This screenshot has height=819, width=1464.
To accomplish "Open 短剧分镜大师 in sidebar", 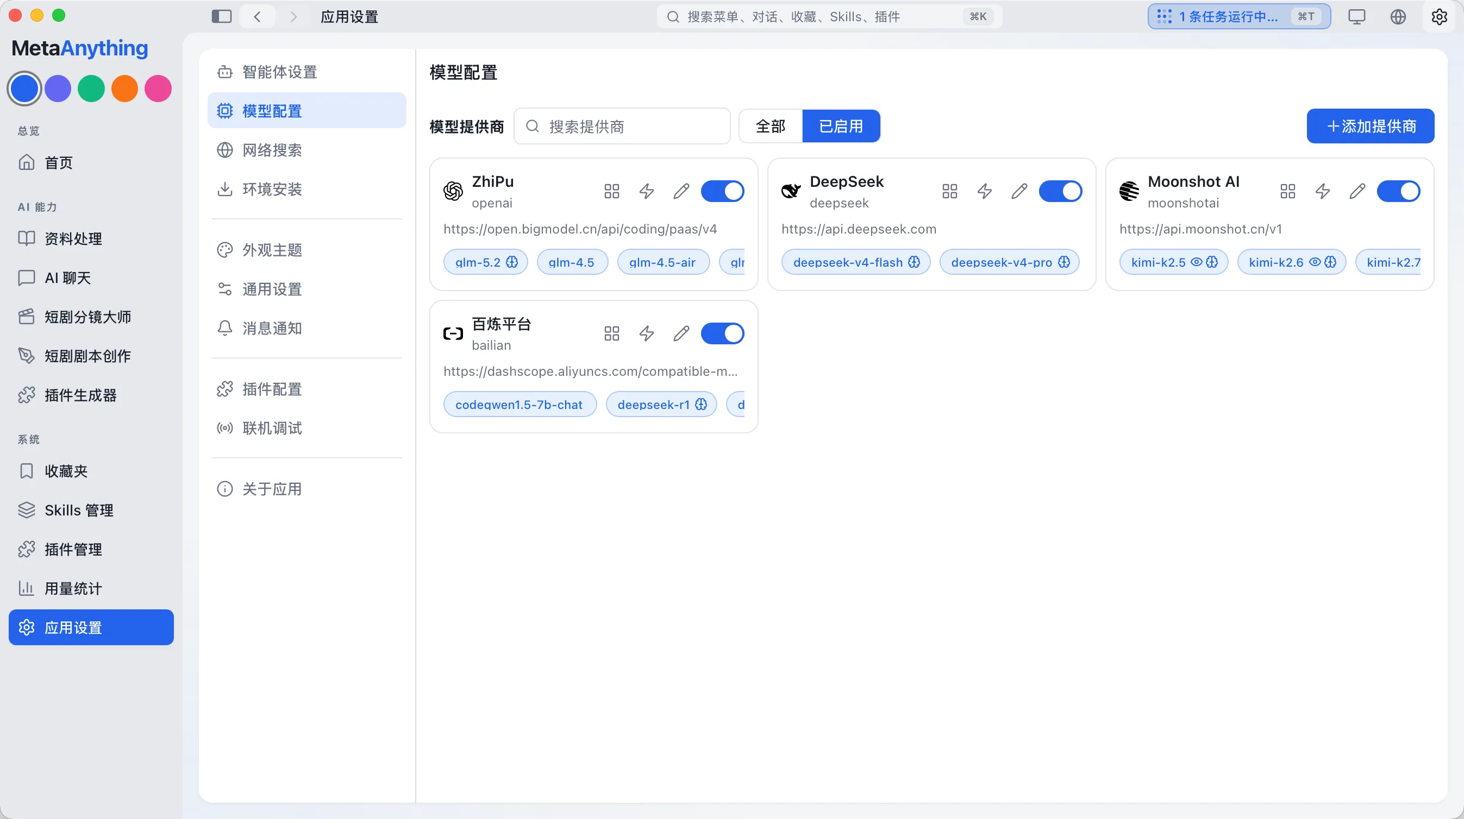I will 91,317.
